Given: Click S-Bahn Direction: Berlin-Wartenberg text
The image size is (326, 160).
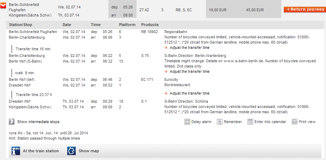Looking at the screenshot, I should (195, 56).
